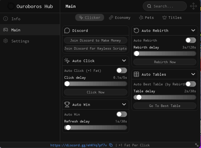201x148 pixels.
Task: Open the Info sidebar page
Action: coord(30,19)
